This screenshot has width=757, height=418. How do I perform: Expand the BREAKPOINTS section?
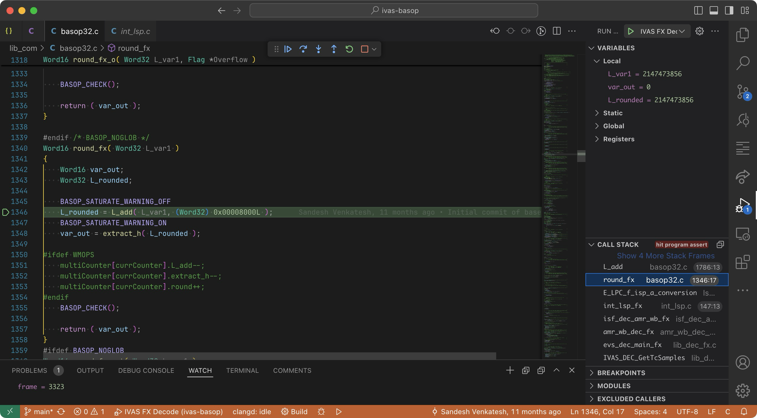coord(621,373)
